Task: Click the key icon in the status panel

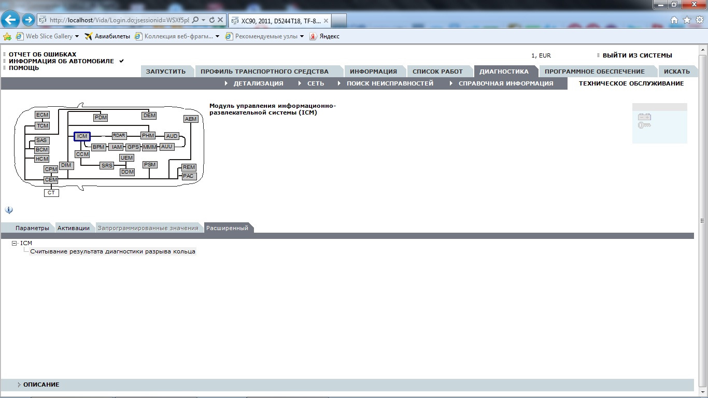Action: [644, 125]
